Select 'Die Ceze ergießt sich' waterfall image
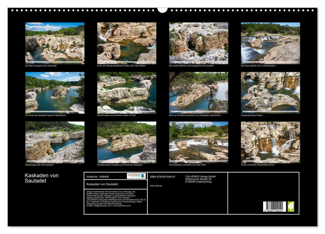 pos(270,43)
